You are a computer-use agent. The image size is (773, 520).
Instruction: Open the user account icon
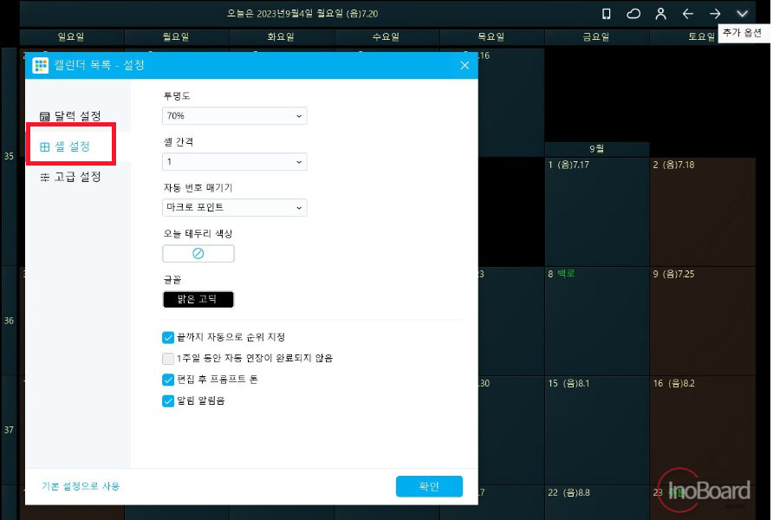(660, 14)
